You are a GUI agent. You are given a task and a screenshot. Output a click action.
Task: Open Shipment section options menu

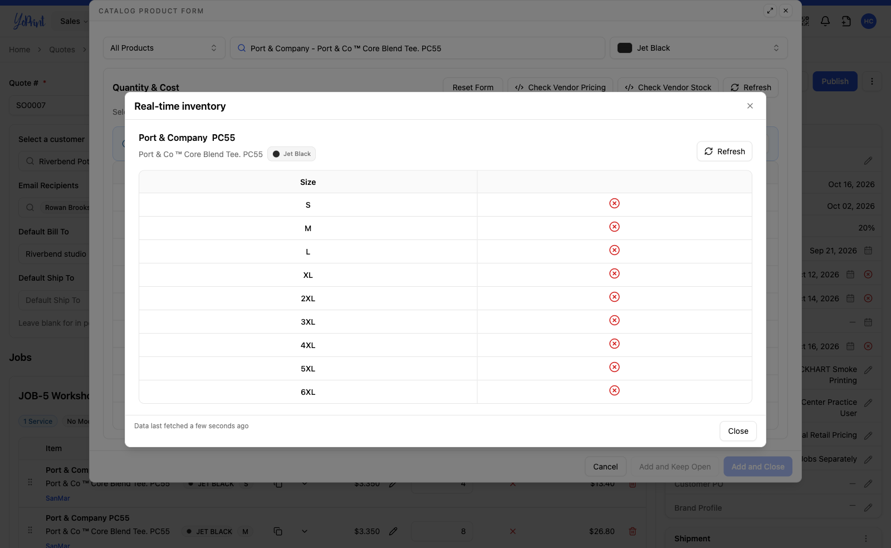click(866, 539)
